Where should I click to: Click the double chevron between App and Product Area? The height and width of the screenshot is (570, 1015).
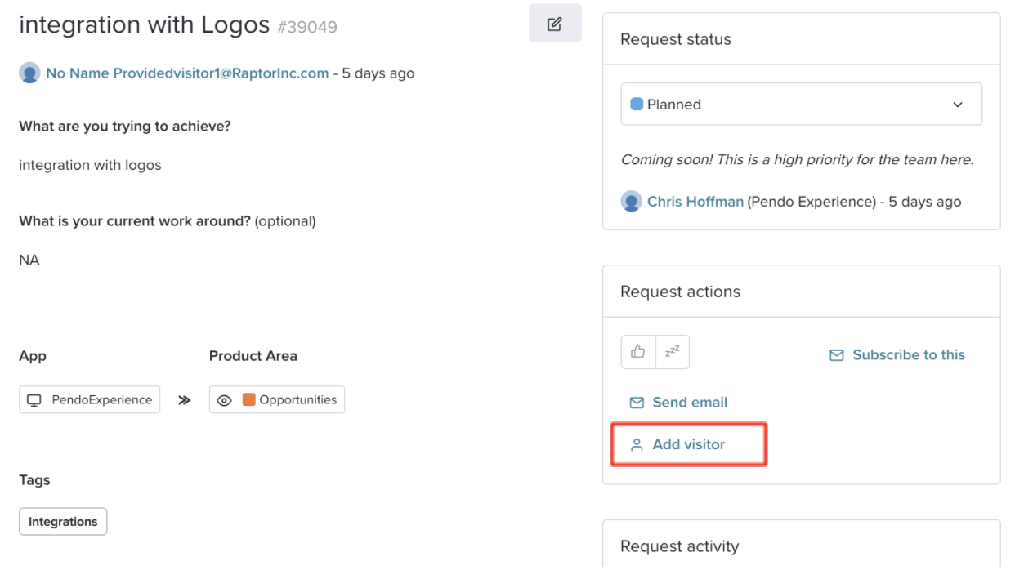click(185, 400)
